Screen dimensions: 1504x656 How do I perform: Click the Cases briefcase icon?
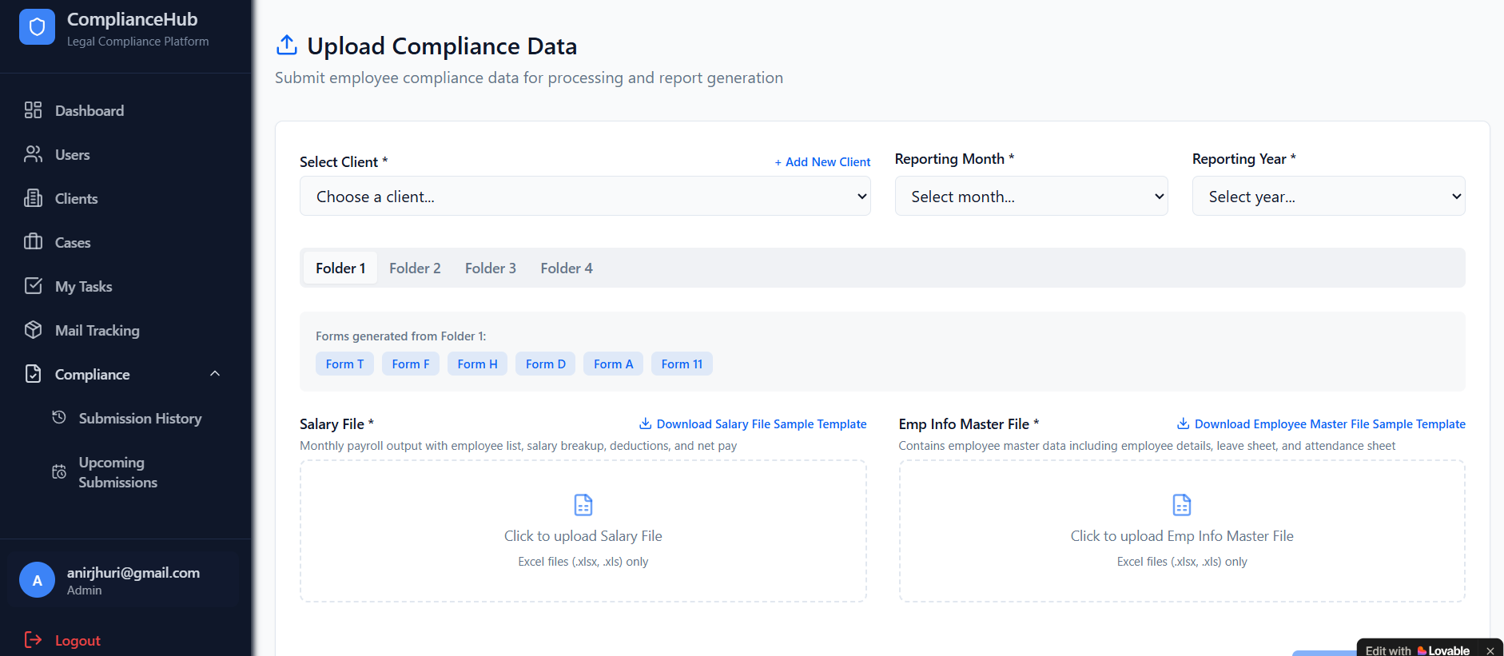pyautogui.click(x=33, y=242)
